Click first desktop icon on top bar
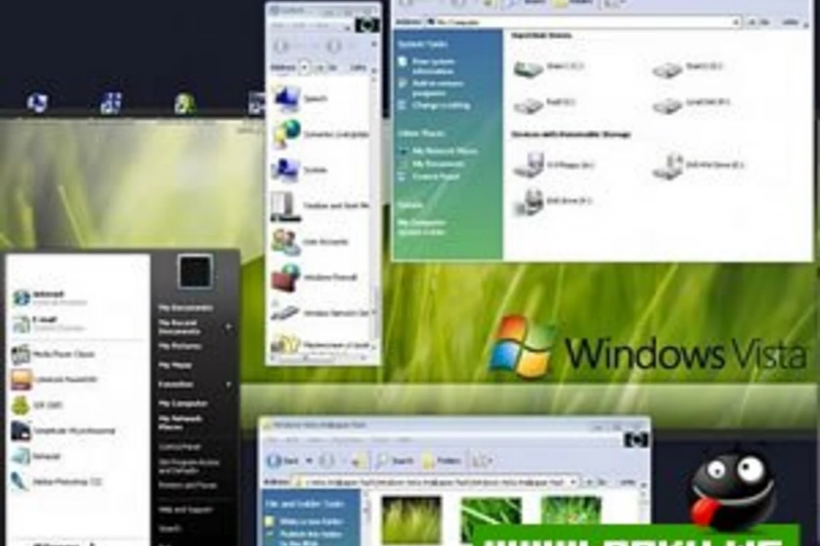This screenshot has width=820, height=546. 37,103
